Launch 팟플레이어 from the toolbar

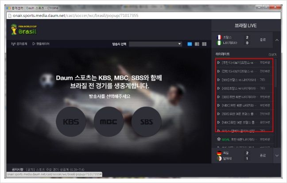(x=41, y=44)
